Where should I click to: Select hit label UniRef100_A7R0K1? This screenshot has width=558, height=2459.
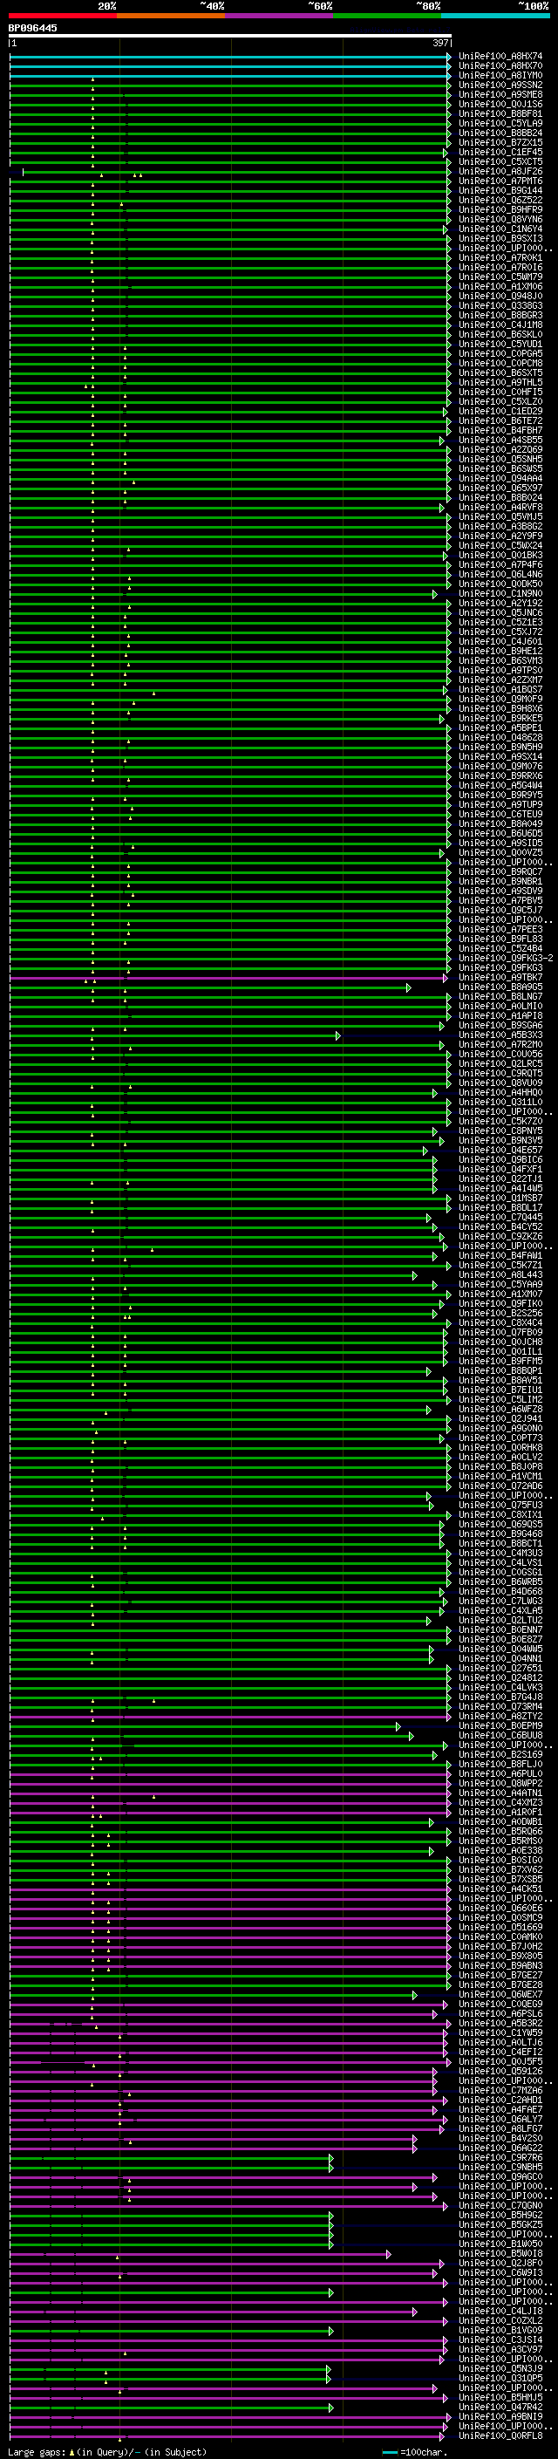click(x=500, y=257)
